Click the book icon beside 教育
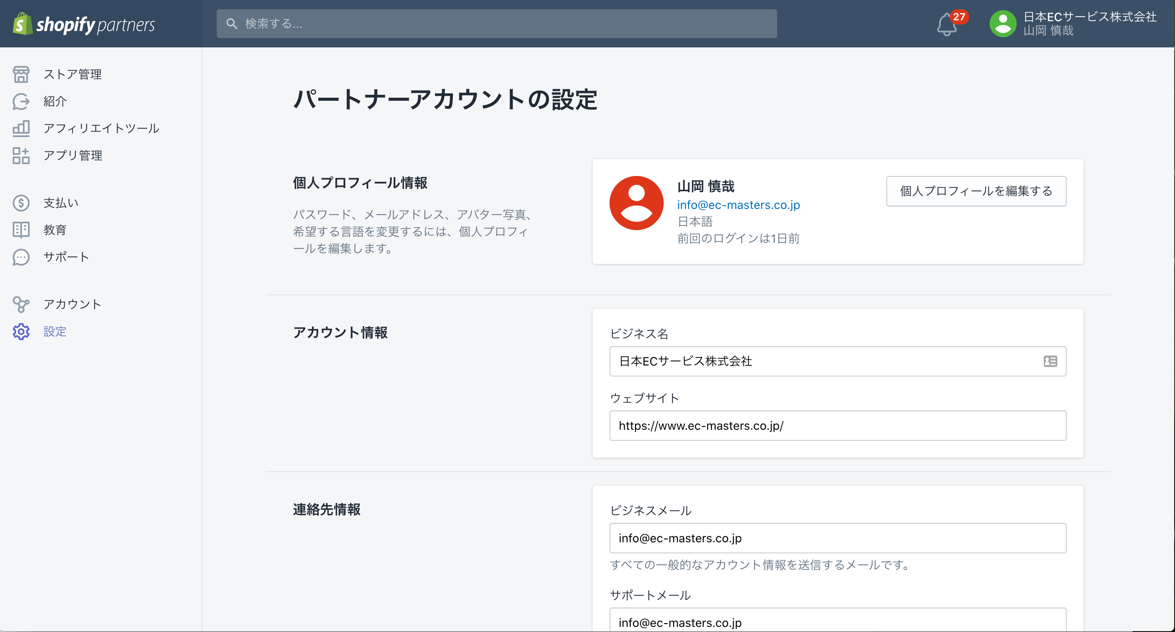 (21, 230)
